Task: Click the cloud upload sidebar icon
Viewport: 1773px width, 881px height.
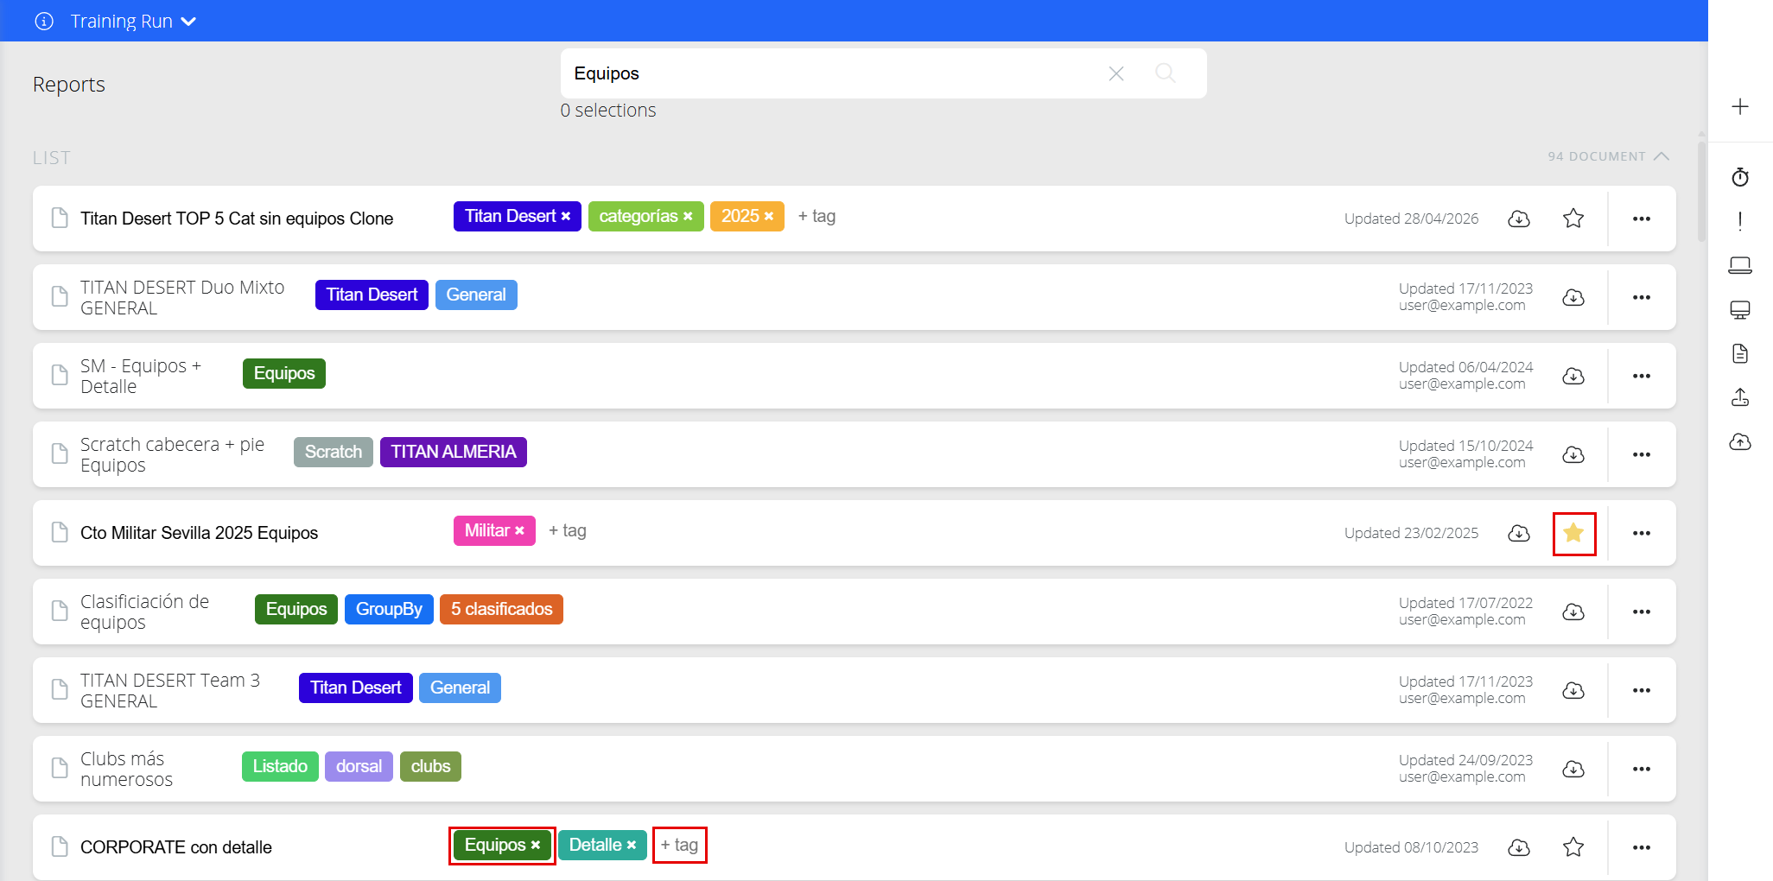Action: (x=1740, y=442)
